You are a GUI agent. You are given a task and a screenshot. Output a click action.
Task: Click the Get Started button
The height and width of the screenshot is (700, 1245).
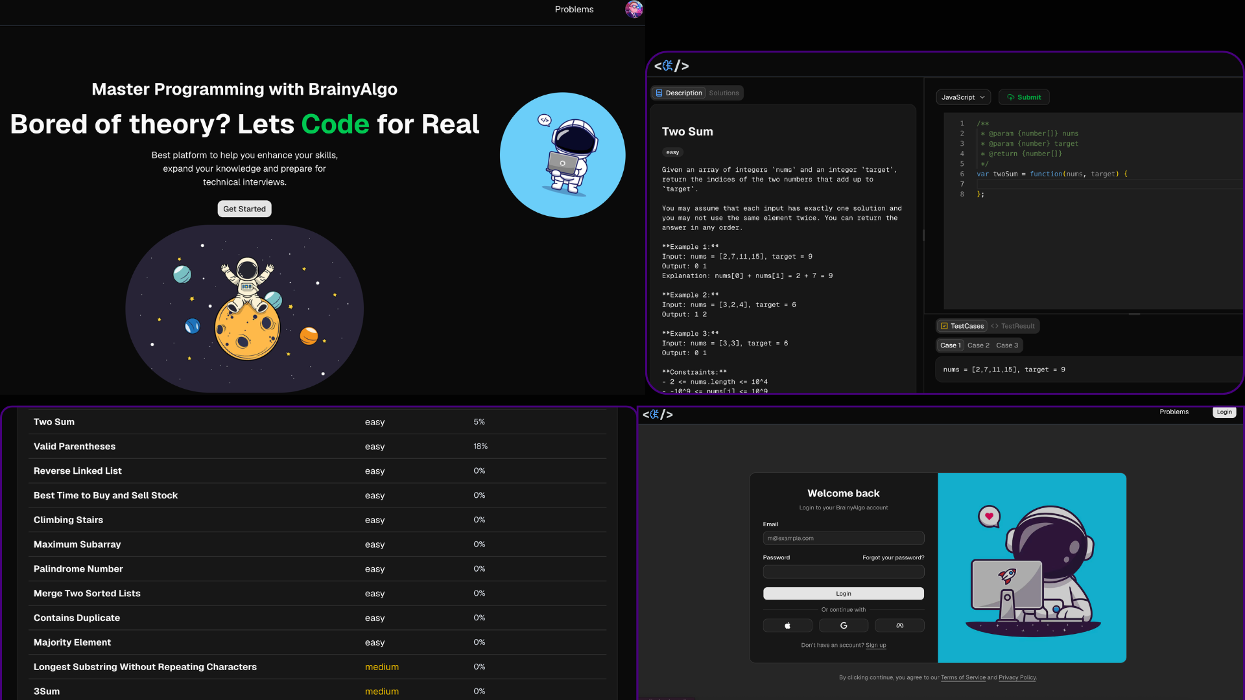(244, 209)
